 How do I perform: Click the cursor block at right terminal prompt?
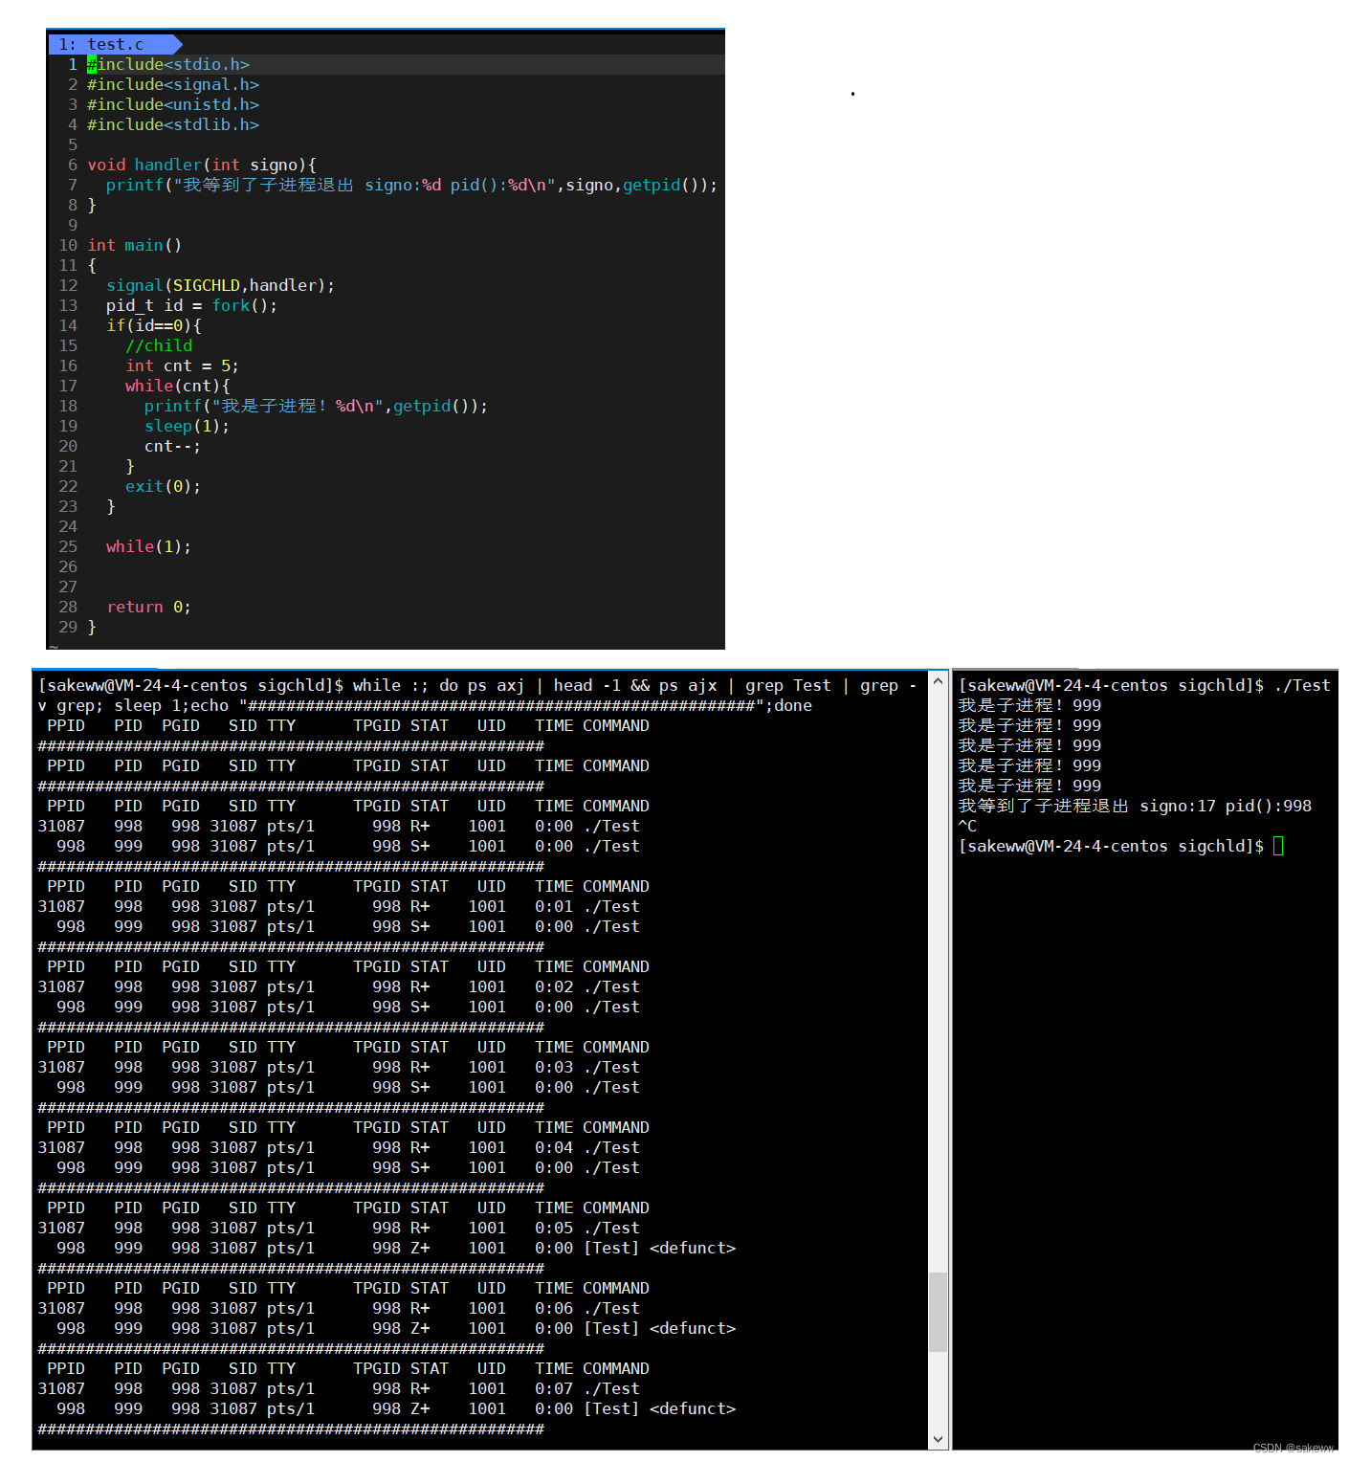point(1278,846)
